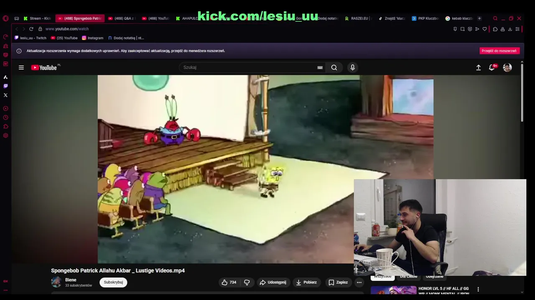535x300 pixels.
Task: Open History clock icon in the sidebar
Action: pyautogui.click(x=5, y=117)
